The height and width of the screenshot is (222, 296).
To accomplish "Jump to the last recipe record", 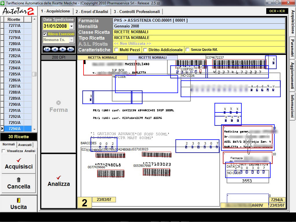I will 71,49.
